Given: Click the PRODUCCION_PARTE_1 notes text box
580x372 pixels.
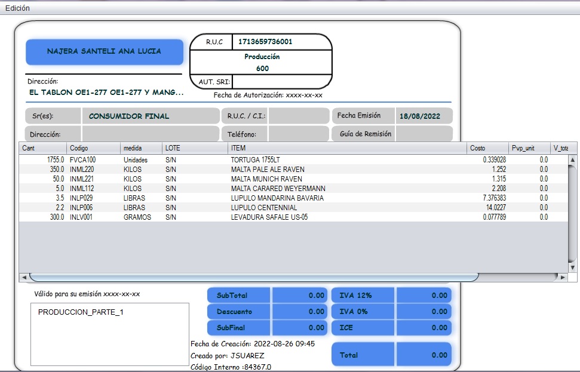Looking at the screenshot, I should [x=109, y=334].
